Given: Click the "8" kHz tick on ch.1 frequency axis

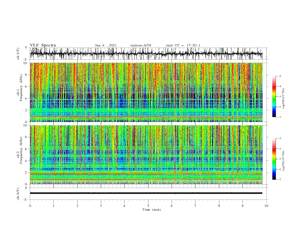Looking at the screenshot, I should (27, 75).
